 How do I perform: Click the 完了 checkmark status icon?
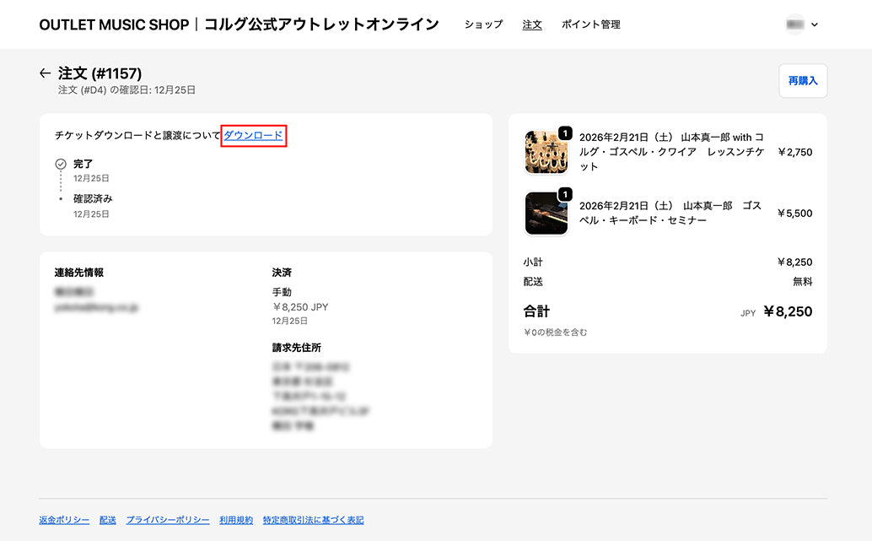[x=61, y=164]
